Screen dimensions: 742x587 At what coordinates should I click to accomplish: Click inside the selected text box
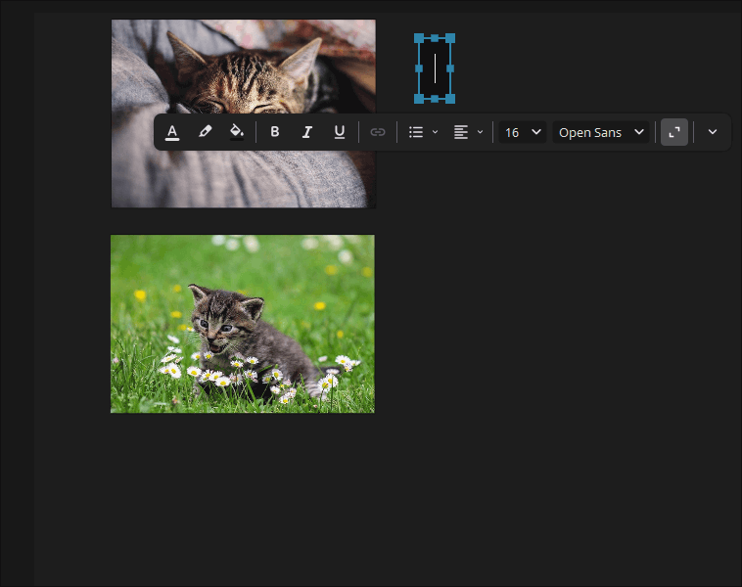pos(435,68)
